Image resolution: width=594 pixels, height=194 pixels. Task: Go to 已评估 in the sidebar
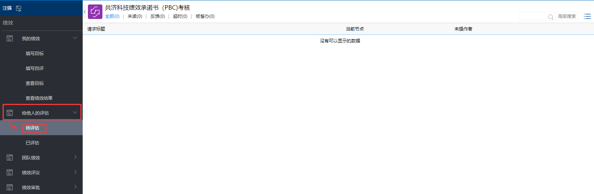click(32, 143)
